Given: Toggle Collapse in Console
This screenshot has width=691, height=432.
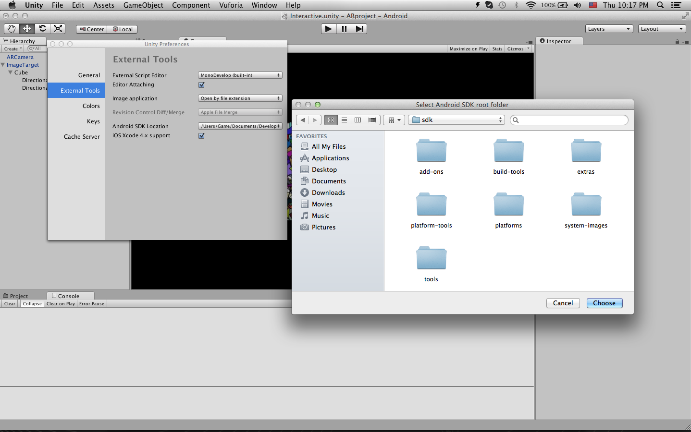Looking at the screenshot, I should coord(32,304).
